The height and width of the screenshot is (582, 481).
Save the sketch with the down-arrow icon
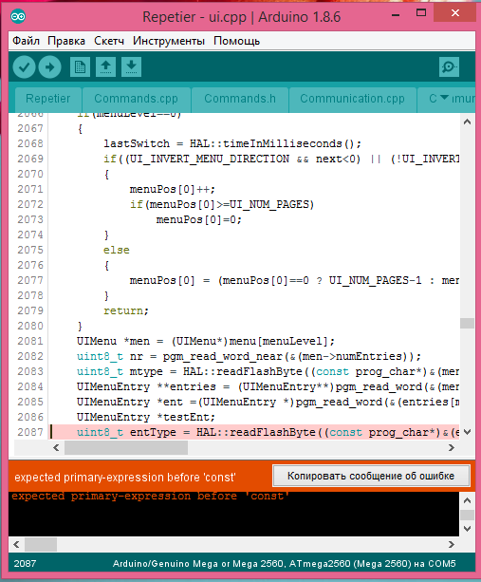coord(131,66)
